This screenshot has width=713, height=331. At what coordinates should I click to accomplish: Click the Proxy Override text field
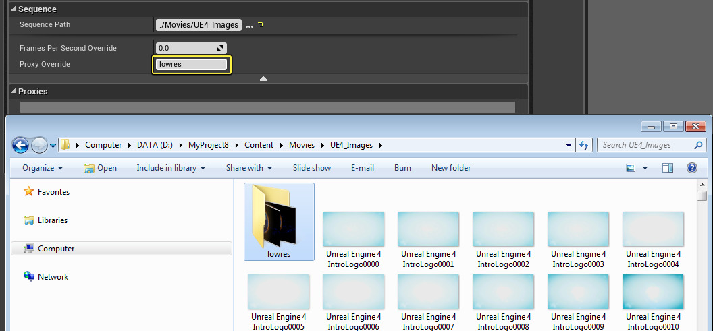click(192, 65)
